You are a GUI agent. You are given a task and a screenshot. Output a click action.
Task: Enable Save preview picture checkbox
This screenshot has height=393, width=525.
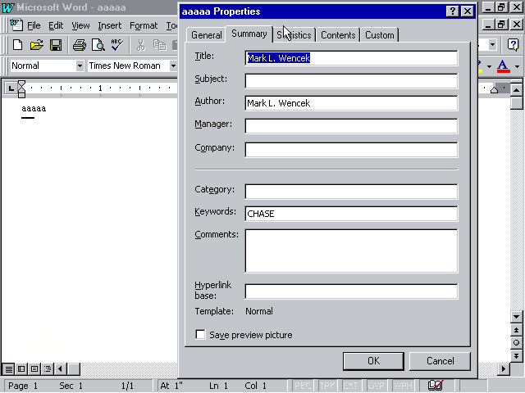click(x=200, y=335)
